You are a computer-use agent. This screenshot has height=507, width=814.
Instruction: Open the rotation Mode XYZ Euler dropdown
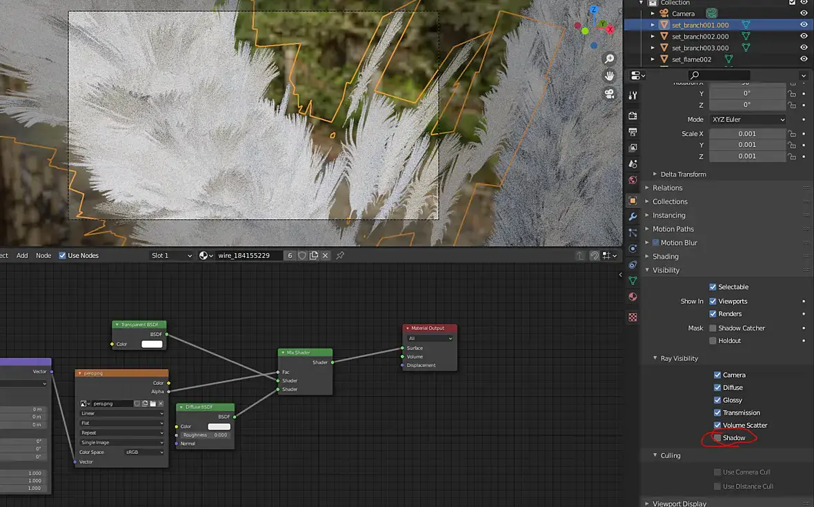(x=747, y=119)
